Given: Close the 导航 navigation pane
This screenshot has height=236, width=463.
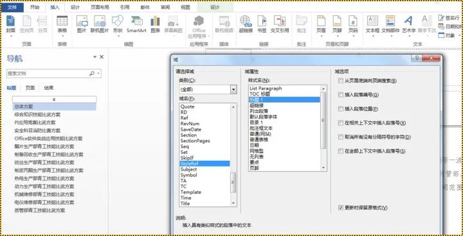Looking at the screenshot, I should tap(102, 56).
